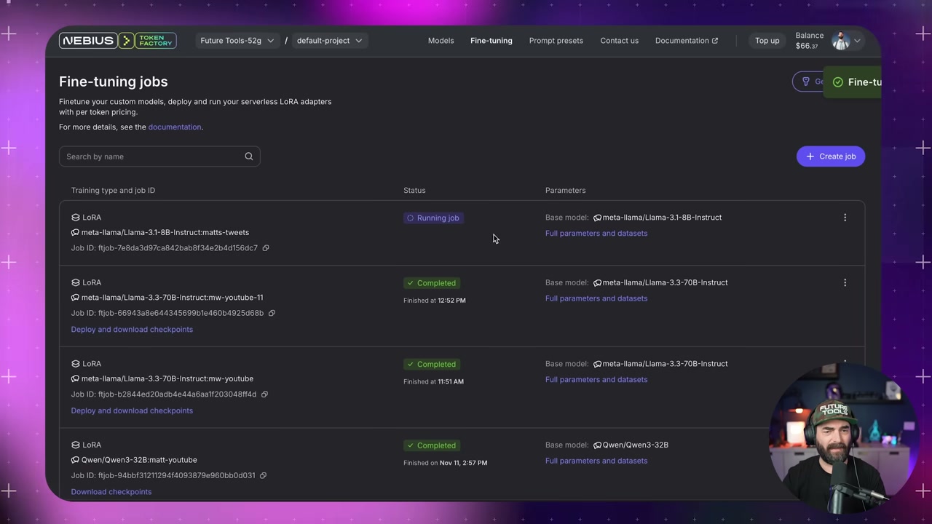Copy the matts-tweets Job ID
Viewport: 932px width, 524px height.
pos(265,247)
